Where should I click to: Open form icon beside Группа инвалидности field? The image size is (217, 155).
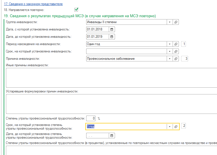[x=176, y=22]
